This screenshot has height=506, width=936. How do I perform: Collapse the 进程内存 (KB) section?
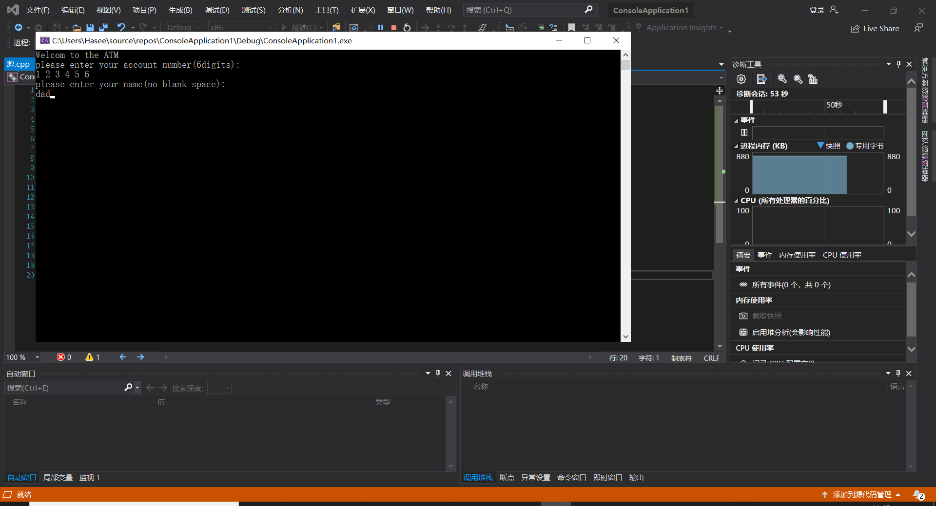736,146
